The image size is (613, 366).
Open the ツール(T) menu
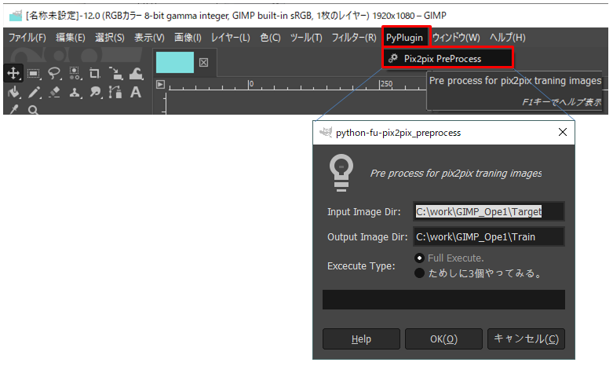point(306,38)
